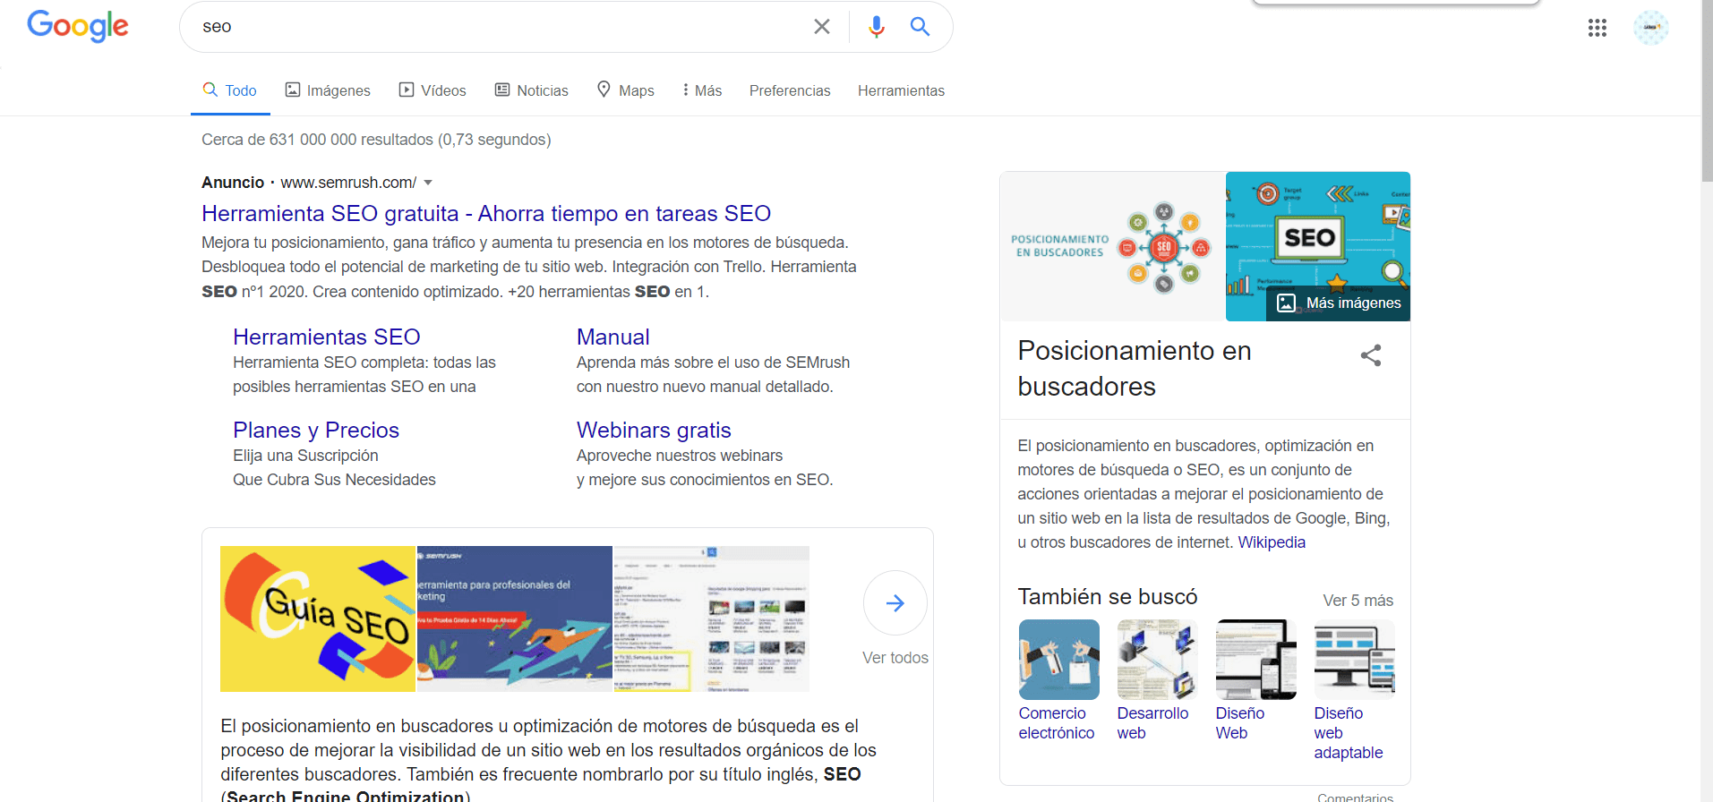Submit search with the magnifying glass icon
The height and width of the screenshot is (802, 1713).
coord(920,27)
